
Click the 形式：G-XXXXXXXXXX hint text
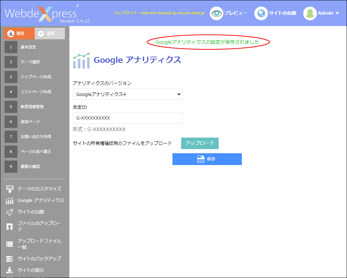99,130
